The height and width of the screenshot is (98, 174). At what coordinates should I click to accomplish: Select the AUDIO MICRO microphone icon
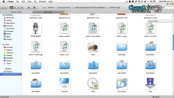point(36,28)
